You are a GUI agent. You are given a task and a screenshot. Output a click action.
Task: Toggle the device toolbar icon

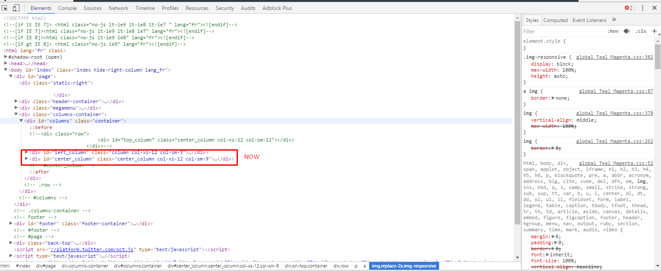tap(16, 8)
